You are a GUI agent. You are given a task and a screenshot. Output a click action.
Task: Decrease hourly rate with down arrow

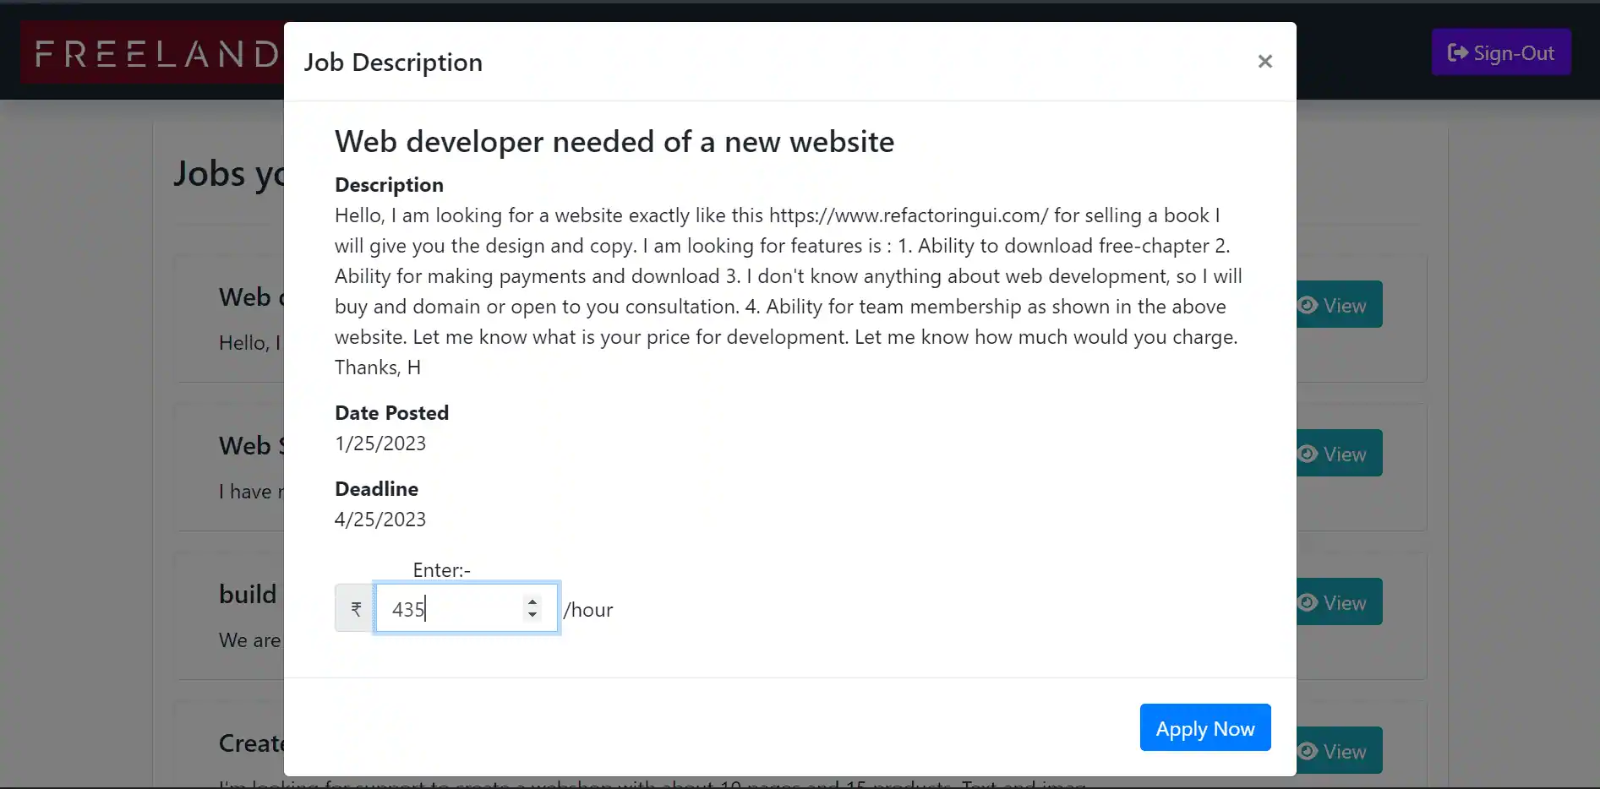[532, 615]
